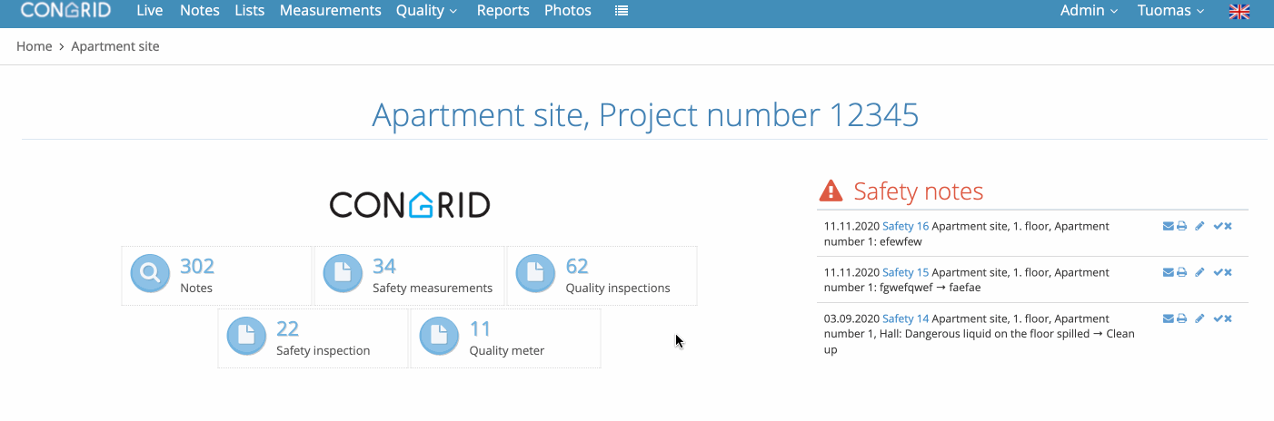Click the UK flag language icon
This screenshot has height=421, width=1274.
tap(1239, 11)
